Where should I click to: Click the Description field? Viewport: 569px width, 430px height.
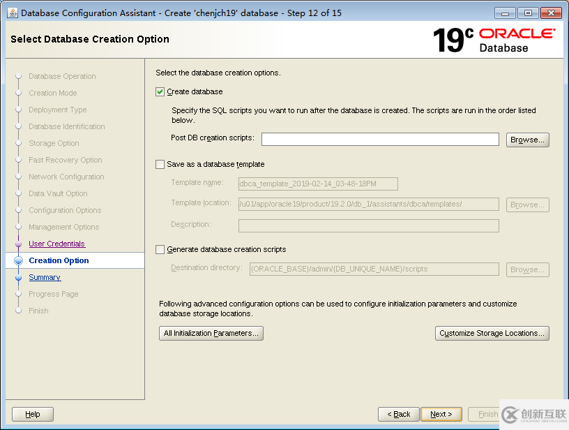[x=368, y=225]
